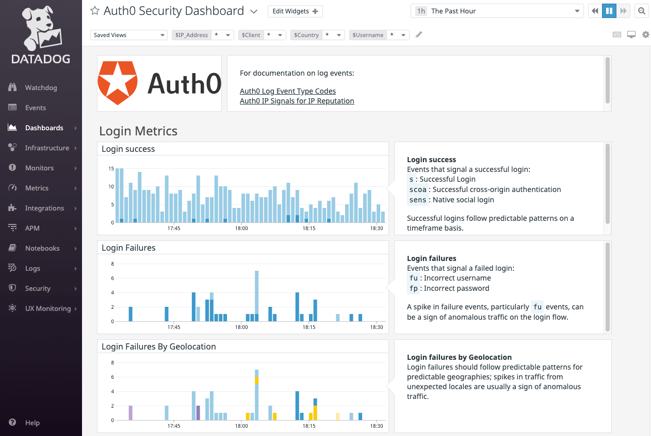Step time range backward
Image resolution: width=651 pixels, height=436 pixels.
point(595,11)
